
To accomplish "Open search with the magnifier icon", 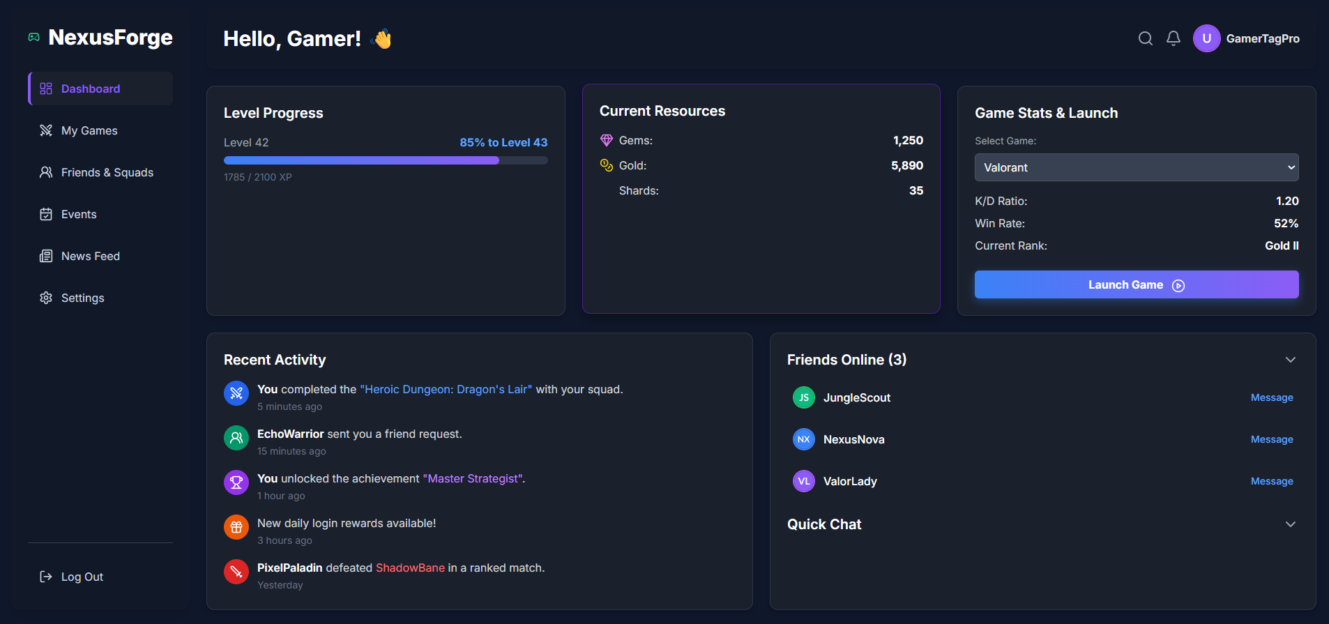I will click(1146, 38).
